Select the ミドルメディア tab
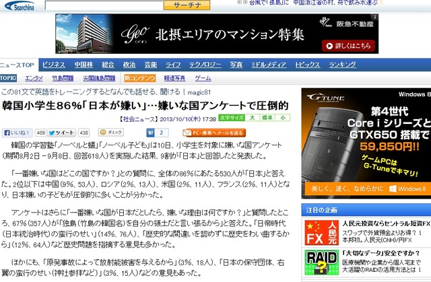 tap(269, 65)
